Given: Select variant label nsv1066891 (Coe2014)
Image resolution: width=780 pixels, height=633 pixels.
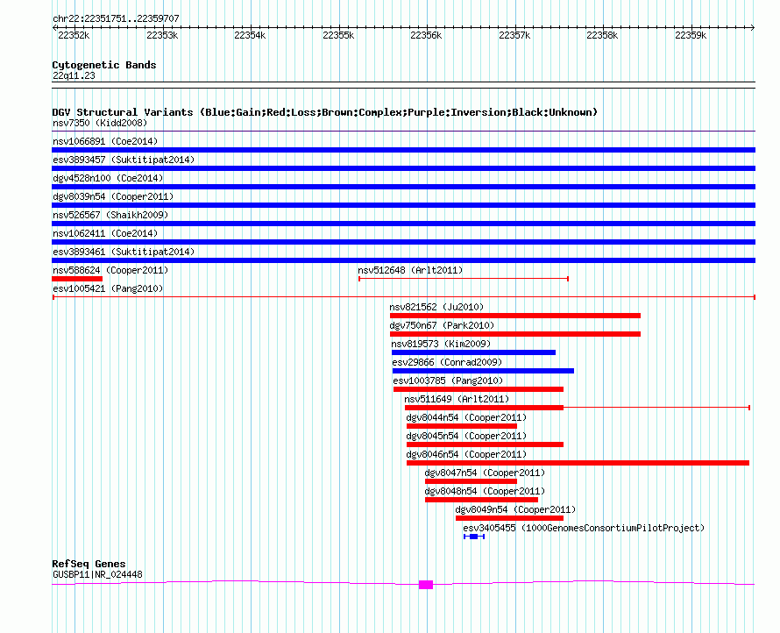Looking at the screenshot, I should [105, 141].
